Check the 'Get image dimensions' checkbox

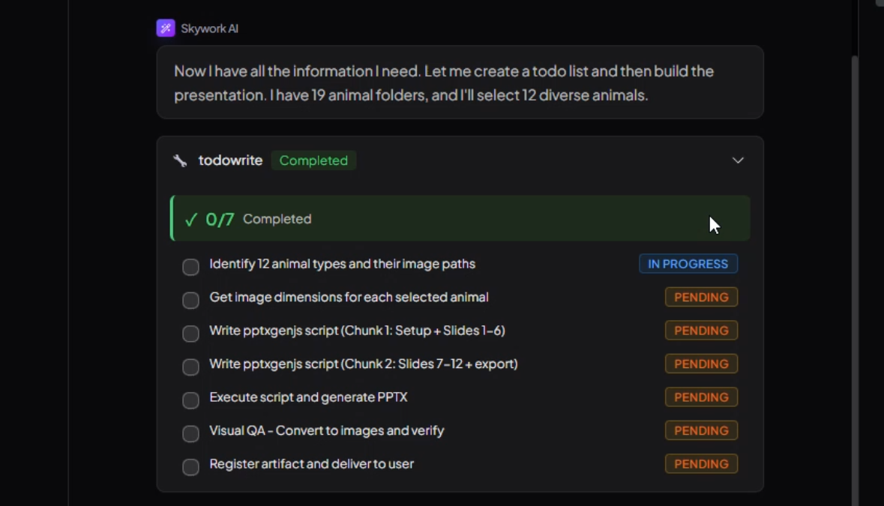tap(191, 300)
